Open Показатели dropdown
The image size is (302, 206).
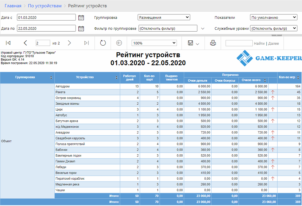(274, 17)
